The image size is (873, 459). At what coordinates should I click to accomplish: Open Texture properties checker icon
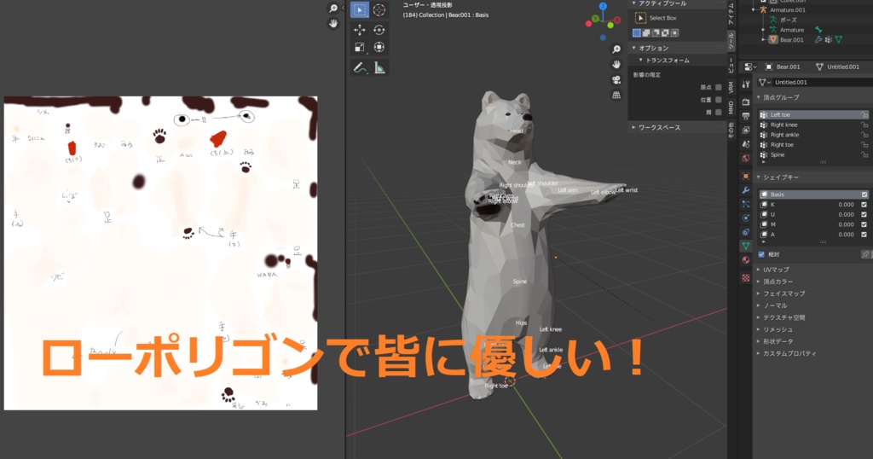[746, 277]
